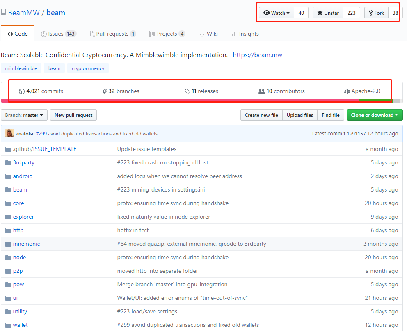Image resolution: width=407 pixels, height=331 pixels.
Task: Click the node folder icon
Action: pos(8,257)
